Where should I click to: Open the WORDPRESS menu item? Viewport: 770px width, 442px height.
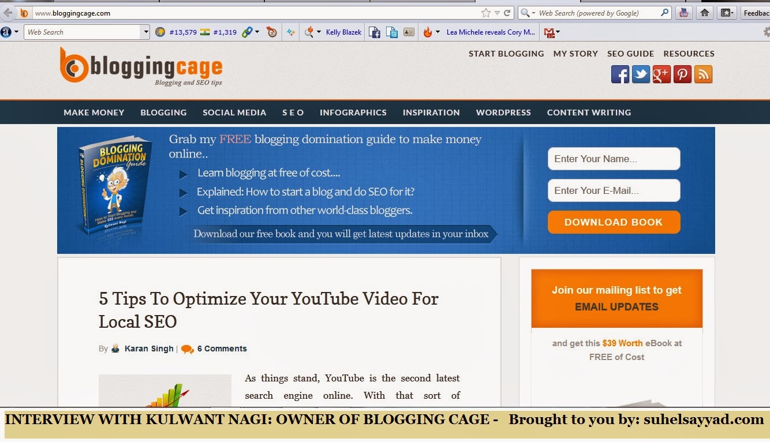pos(503,113)
